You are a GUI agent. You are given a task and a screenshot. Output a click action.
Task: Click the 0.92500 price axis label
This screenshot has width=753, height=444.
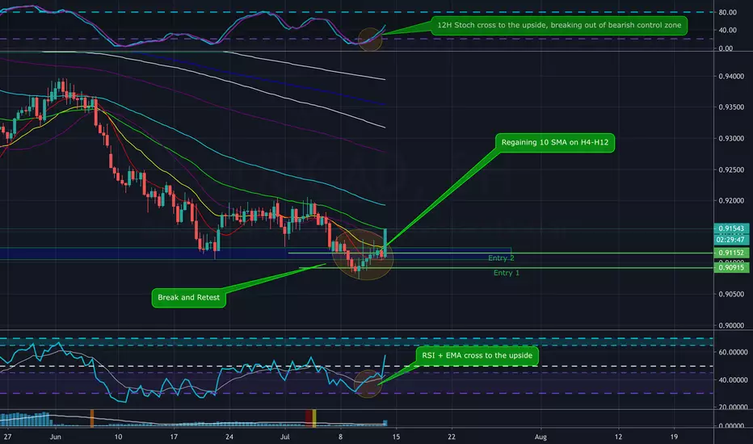coord(731,170)
